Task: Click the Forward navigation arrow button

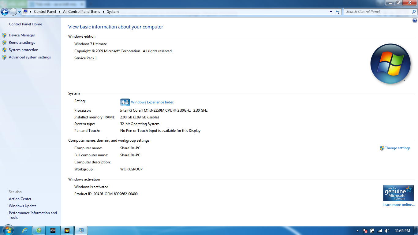Action: [x=13, y=12]
